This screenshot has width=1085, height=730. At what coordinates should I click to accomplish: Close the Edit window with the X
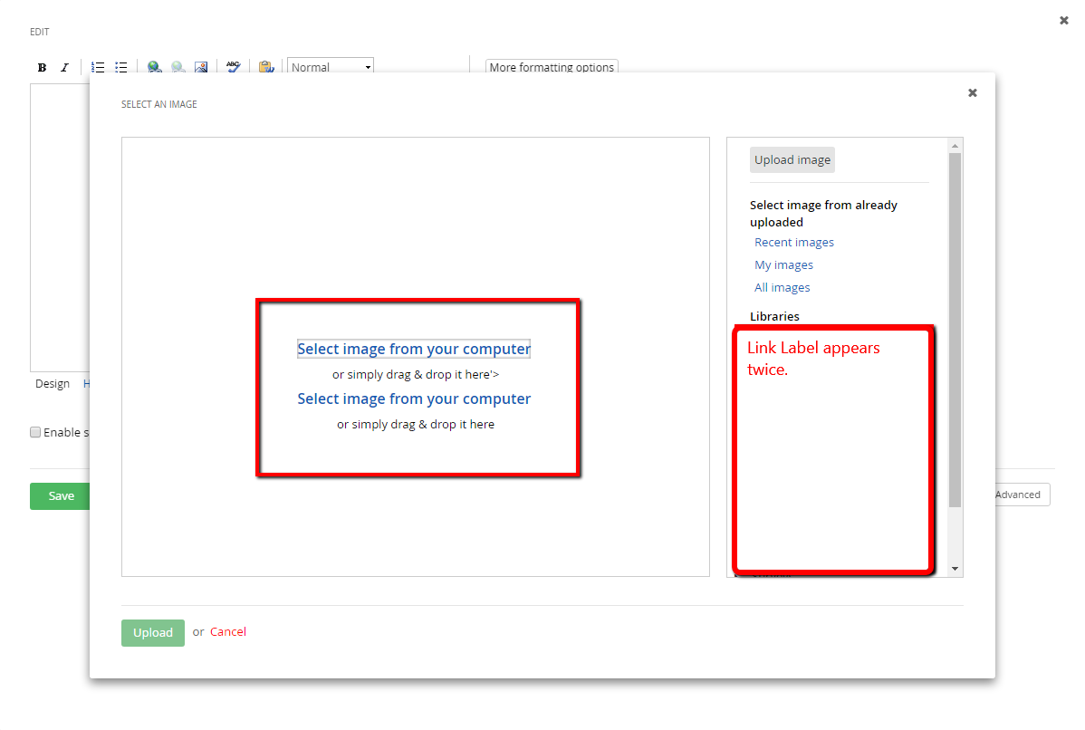click(x=1064, y=21)
